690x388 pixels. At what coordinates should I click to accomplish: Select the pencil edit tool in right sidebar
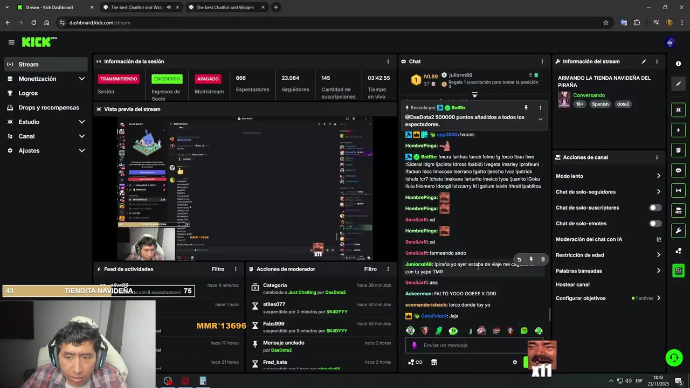(678, 84)
